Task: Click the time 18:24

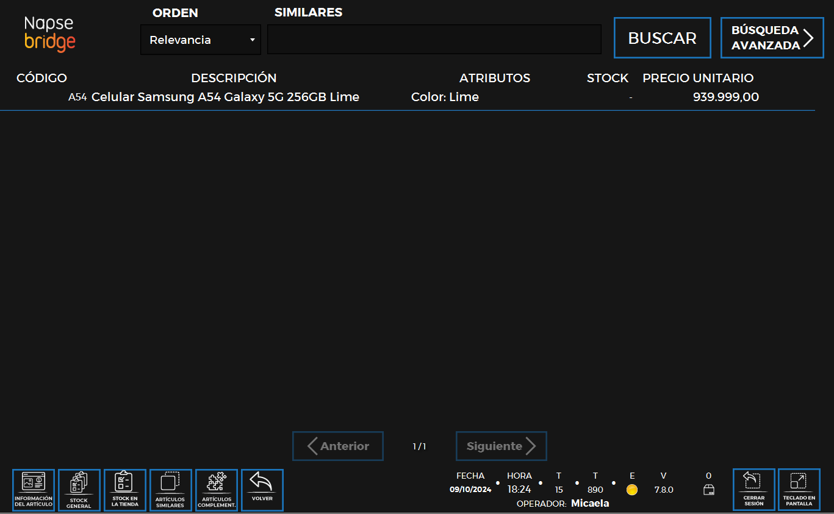Action: point(519,490)
